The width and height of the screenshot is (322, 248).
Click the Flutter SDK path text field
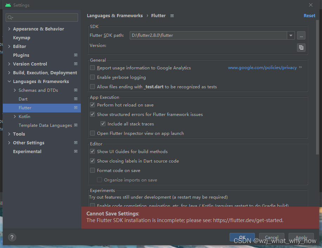pyautogui.click(x=208, y=35)
